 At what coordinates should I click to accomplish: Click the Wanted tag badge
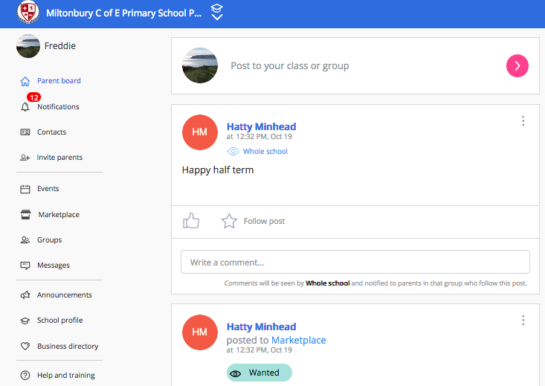(x=259, y=373)
